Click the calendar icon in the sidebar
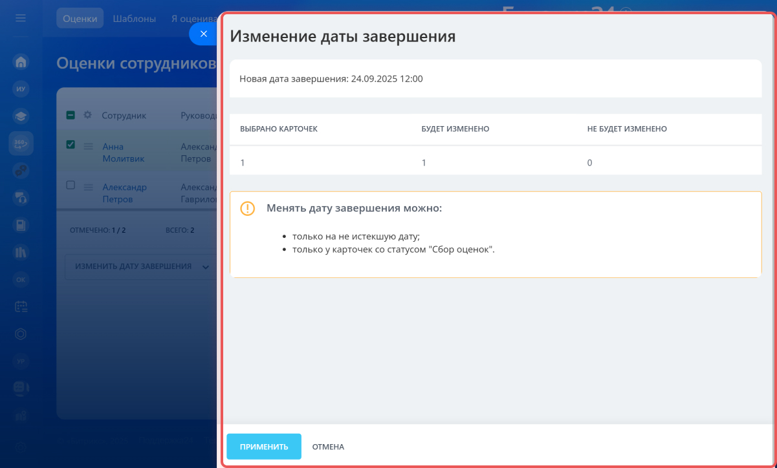The width and height of the screenshot is (777, 468). point(21,306)
